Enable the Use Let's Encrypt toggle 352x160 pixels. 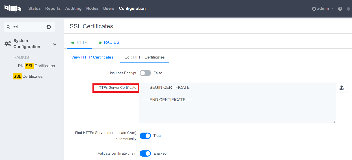coord(145,73)
